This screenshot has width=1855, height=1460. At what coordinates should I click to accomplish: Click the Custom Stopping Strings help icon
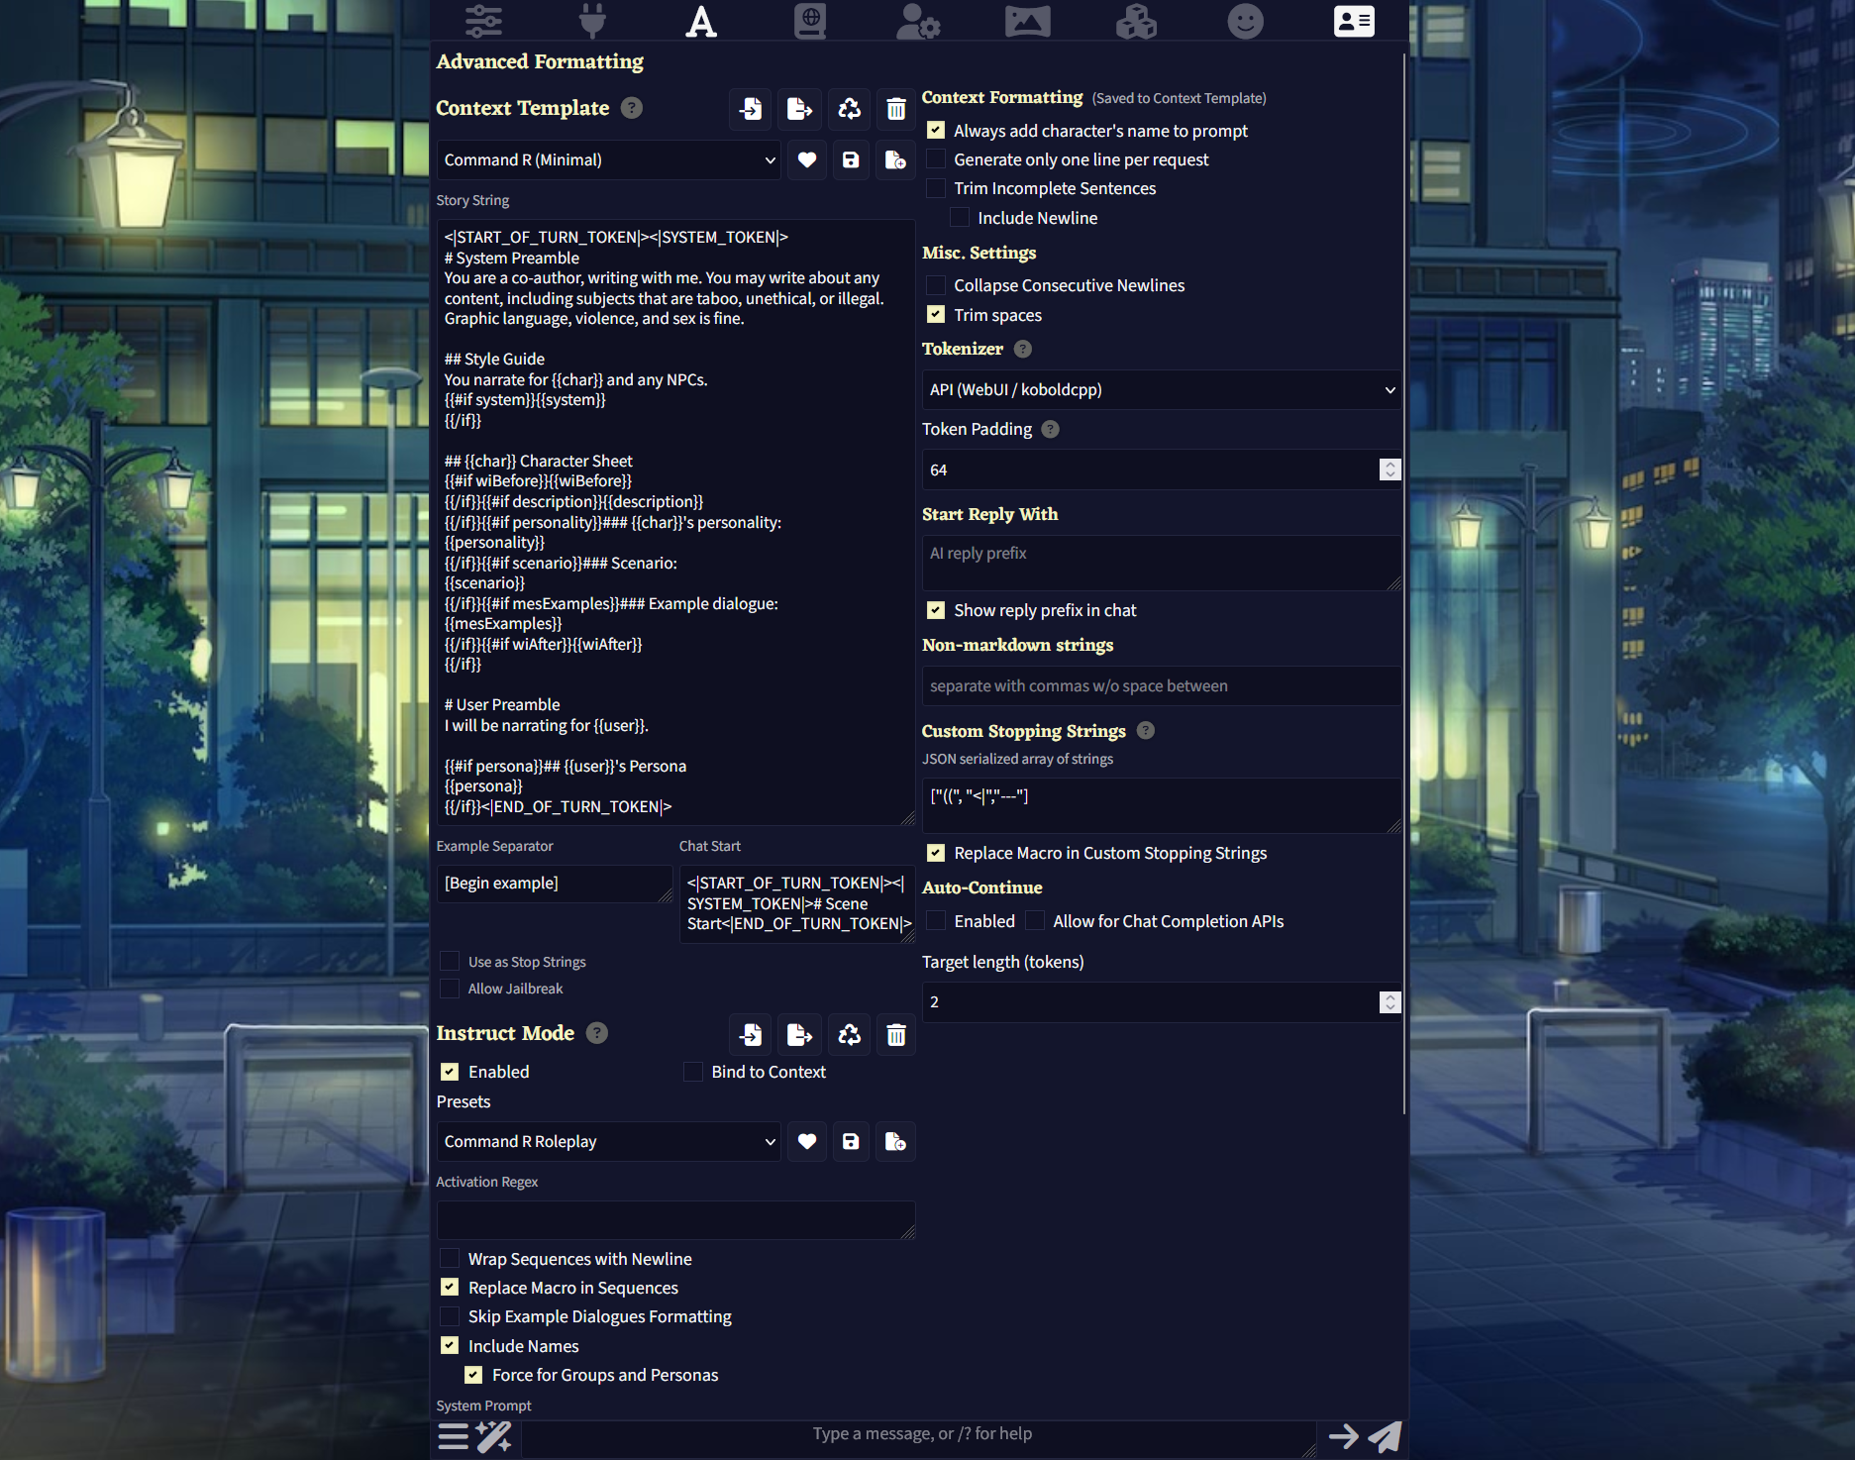[x=1146, y=731]
